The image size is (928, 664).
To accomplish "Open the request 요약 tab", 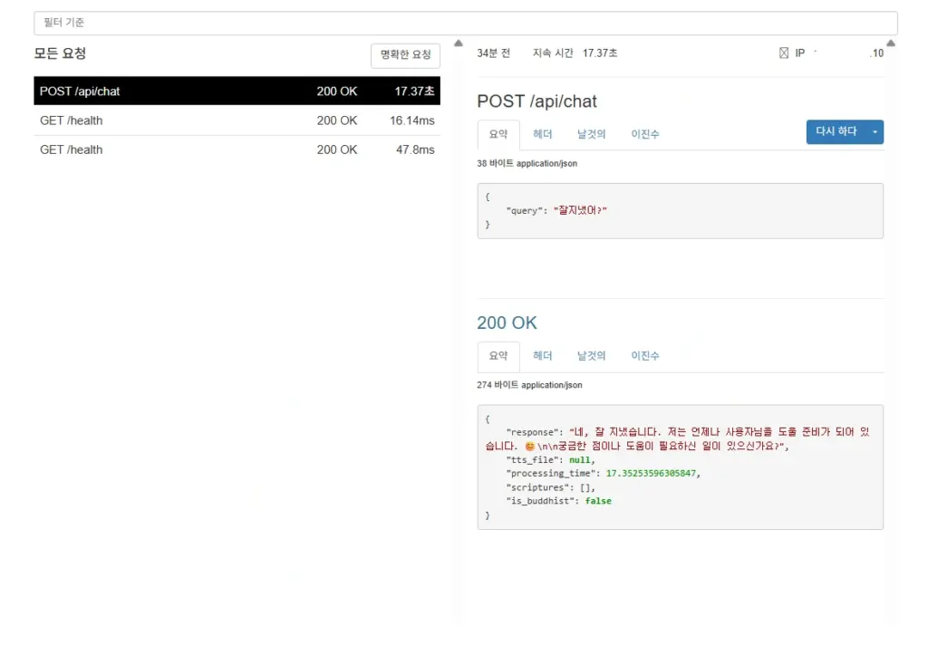I will click(x=498, y=134).
